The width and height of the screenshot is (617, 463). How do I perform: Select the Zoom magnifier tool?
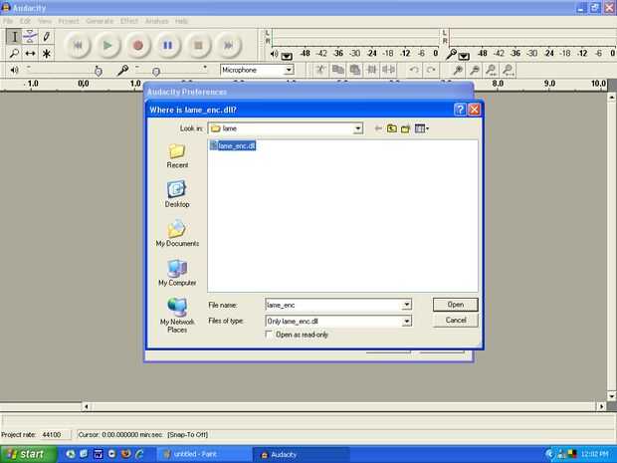click(x=14, y=53)
